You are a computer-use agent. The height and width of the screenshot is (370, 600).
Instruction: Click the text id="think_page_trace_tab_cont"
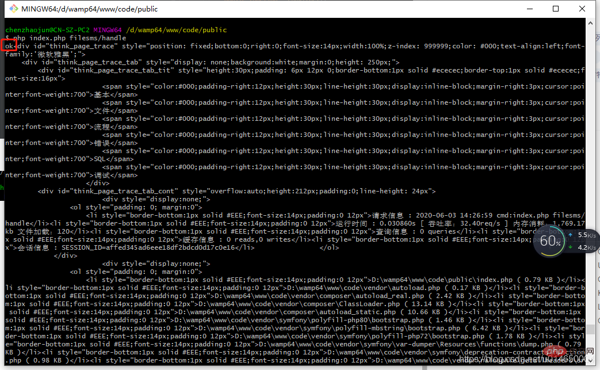(118, 191)
